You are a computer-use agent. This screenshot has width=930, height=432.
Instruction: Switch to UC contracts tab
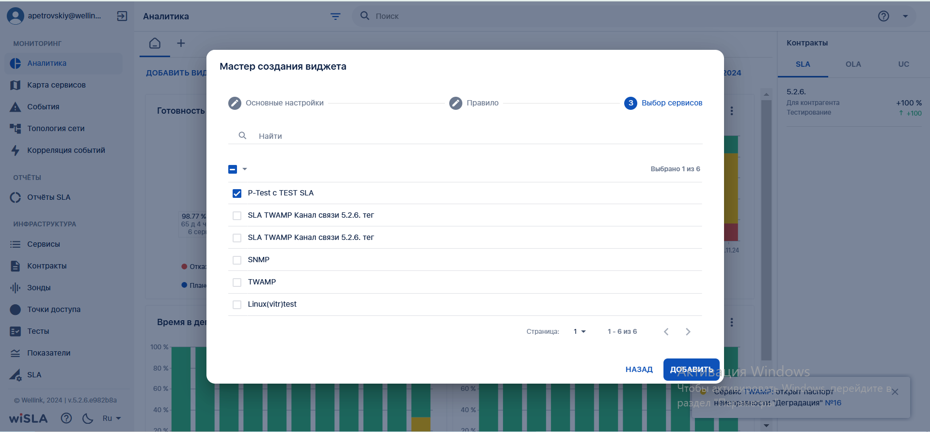(904, 64)
